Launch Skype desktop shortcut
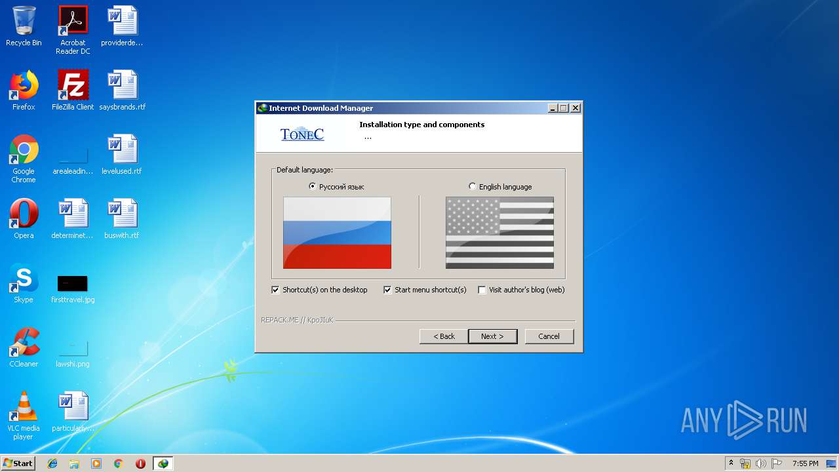839x472 pixels. pyautogui.click(x=24, y=283)
